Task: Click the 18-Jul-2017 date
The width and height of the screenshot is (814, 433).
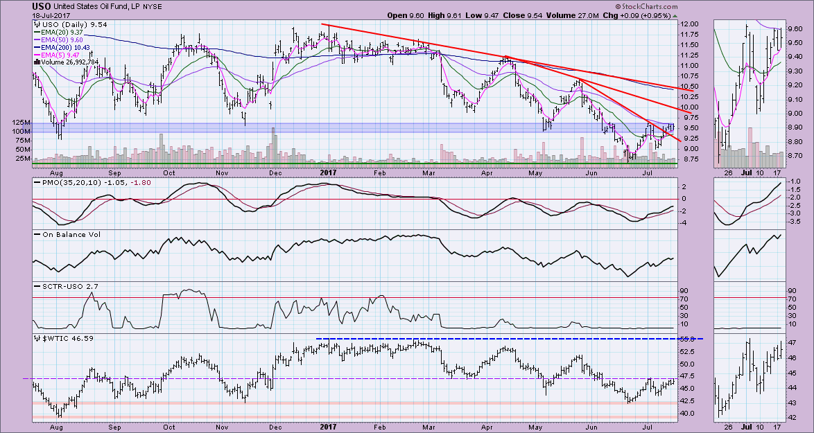Action: (x=51, y=15)
